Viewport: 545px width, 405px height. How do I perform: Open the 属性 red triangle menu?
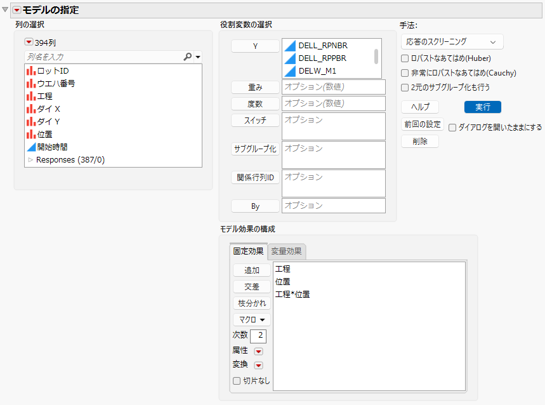[x=258, y=351]
